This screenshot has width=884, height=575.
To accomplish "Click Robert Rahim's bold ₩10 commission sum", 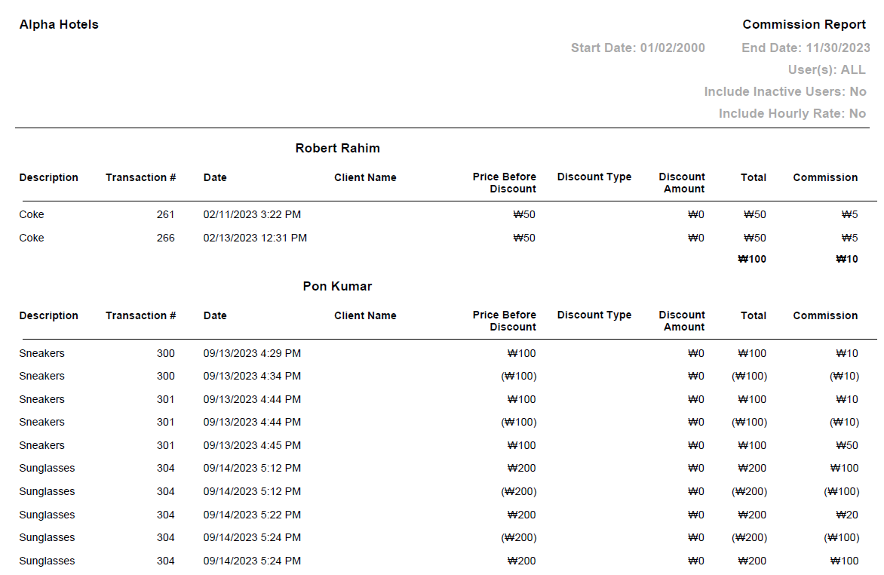I will pyautogui.click(x=846, y=259).
